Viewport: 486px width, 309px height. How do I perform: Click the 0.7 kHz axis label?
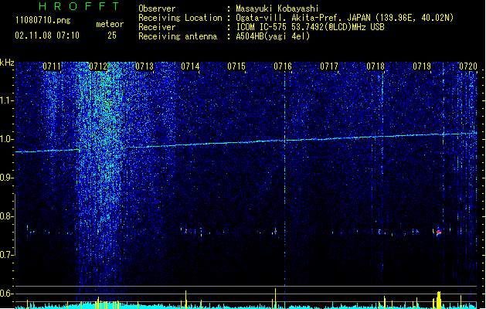coord(7,255)
